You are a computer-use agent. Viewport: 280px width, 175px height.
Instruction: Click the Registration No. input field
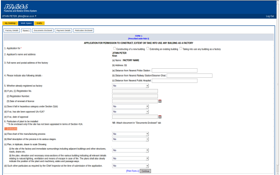coord(135,91)
